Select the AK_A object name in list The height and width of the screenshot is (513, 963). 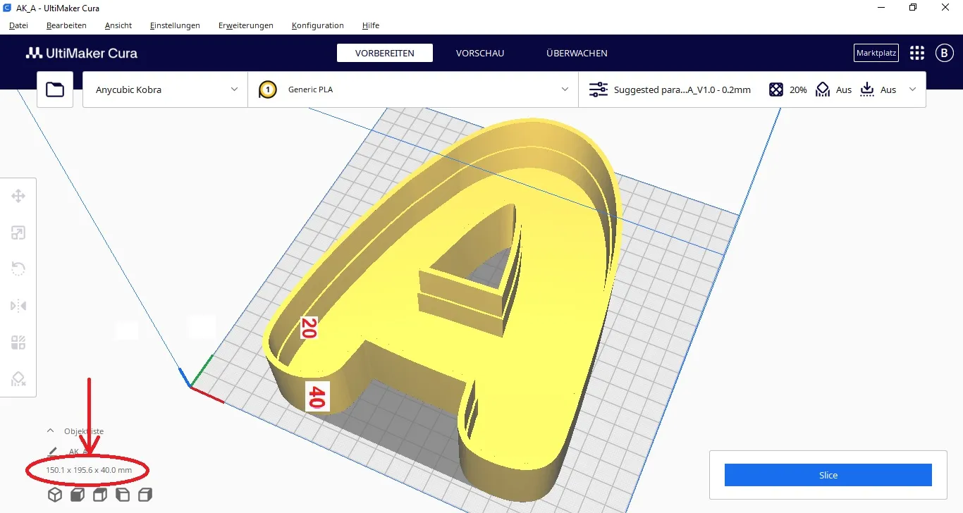pyautogui.click(x=78, y=451)
